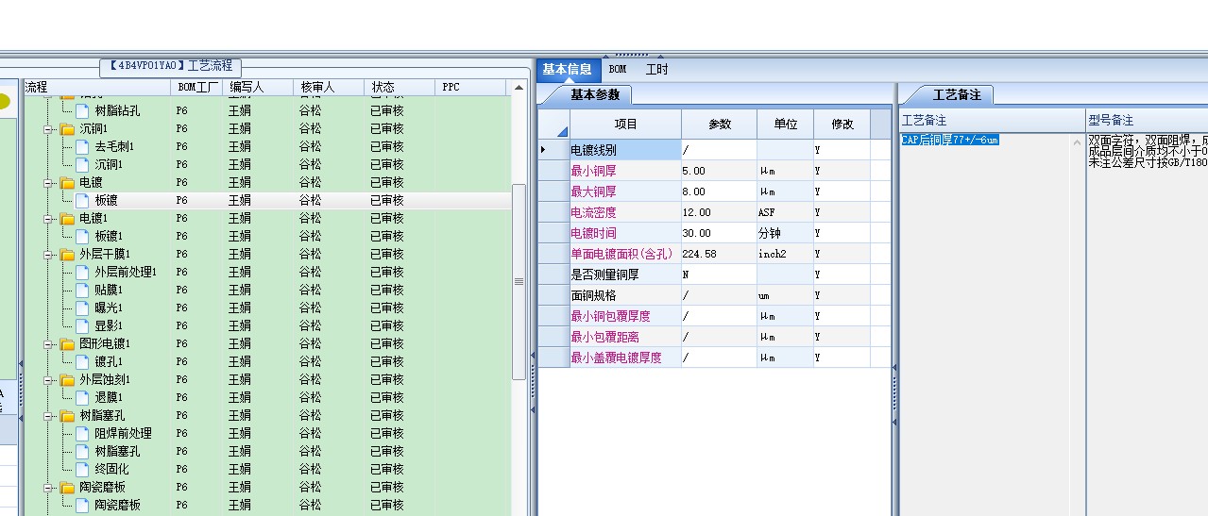Click the current-row arrow beside 电镀线别
This screenshot has width=1208, height=516.
point(543,150)
